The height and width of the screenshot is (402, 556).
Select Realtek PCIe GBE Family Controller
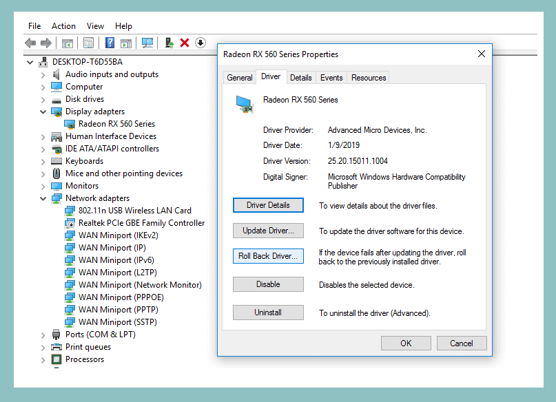pos(141,223)
